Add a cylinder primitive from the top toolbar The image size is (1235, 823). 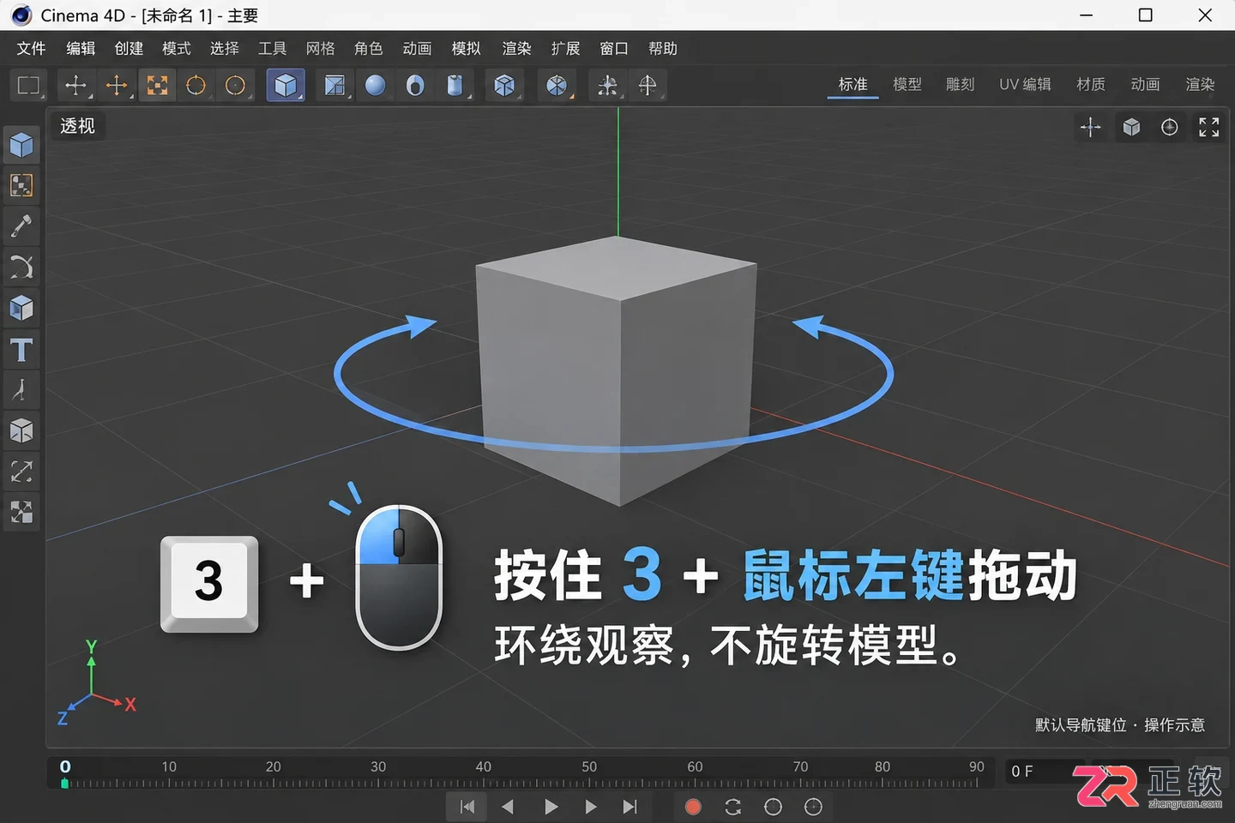455,85
